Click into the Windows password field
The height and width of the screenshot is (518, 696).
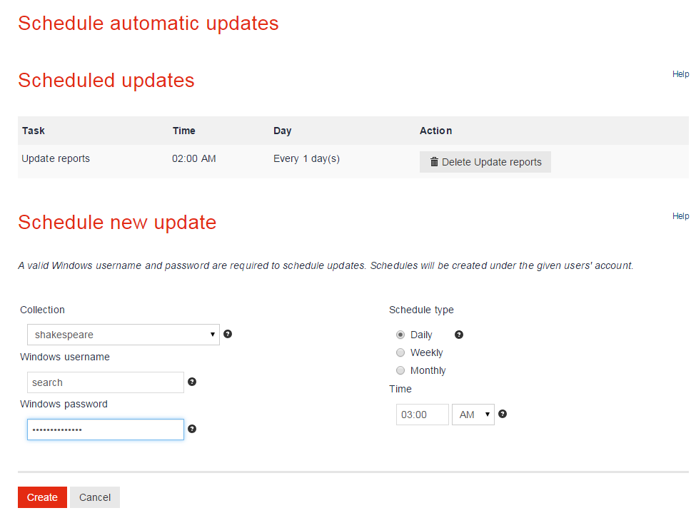click(105, 430)
